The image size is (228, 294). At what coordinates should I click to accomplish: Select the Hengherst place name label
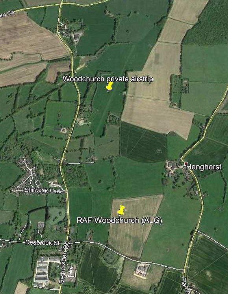(204, 167)
